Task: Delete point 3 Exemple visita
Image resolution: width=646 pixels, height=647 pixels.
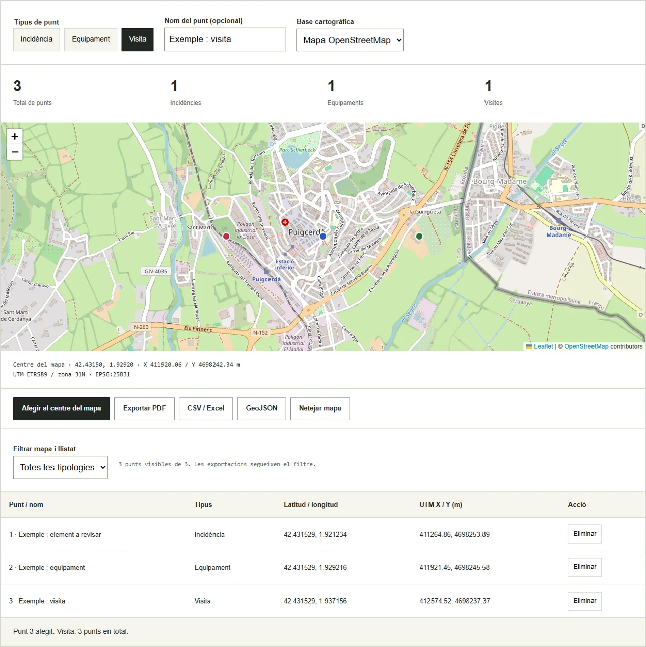Action: click(x=584, y=601)
